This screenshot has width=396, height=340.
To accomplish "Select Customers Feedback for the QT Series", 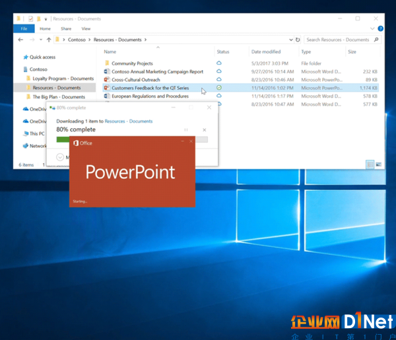I will 150,88.
